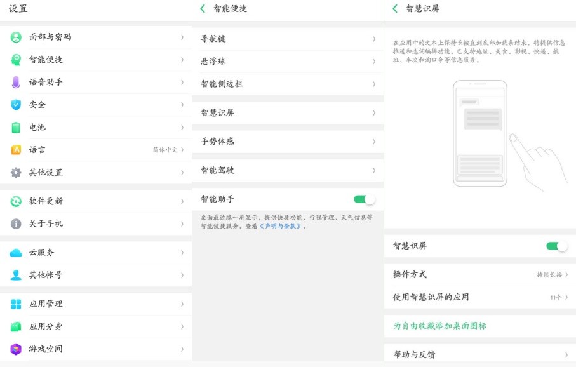Expand the 语言 简体中文 chevron
This screenshot has width=576, height=367.
182,150
